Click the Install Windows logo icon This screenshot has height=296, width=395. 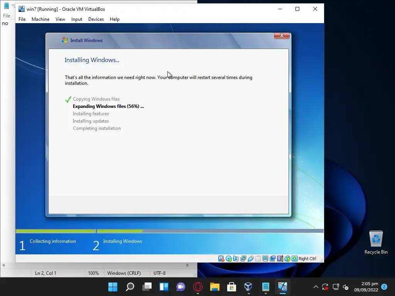pyautogui.click(x=65, y=40)
